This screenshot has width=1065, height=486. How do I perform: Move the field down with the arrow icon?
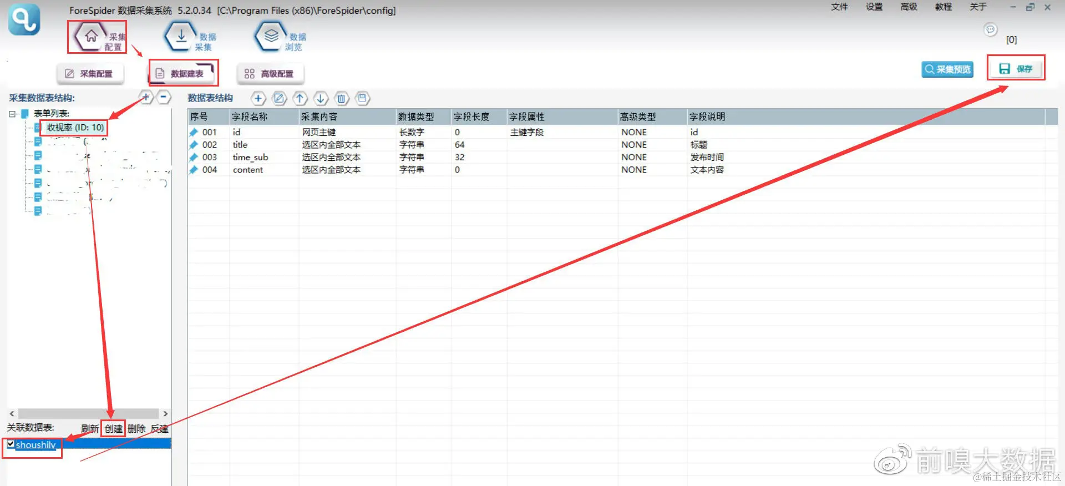point(321,99)
